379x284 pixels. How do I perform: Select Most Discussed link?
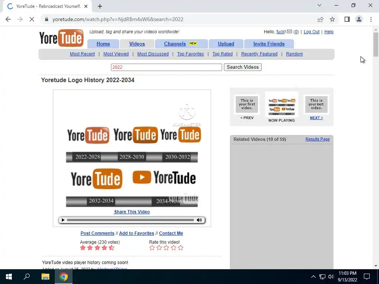[153, 54]
